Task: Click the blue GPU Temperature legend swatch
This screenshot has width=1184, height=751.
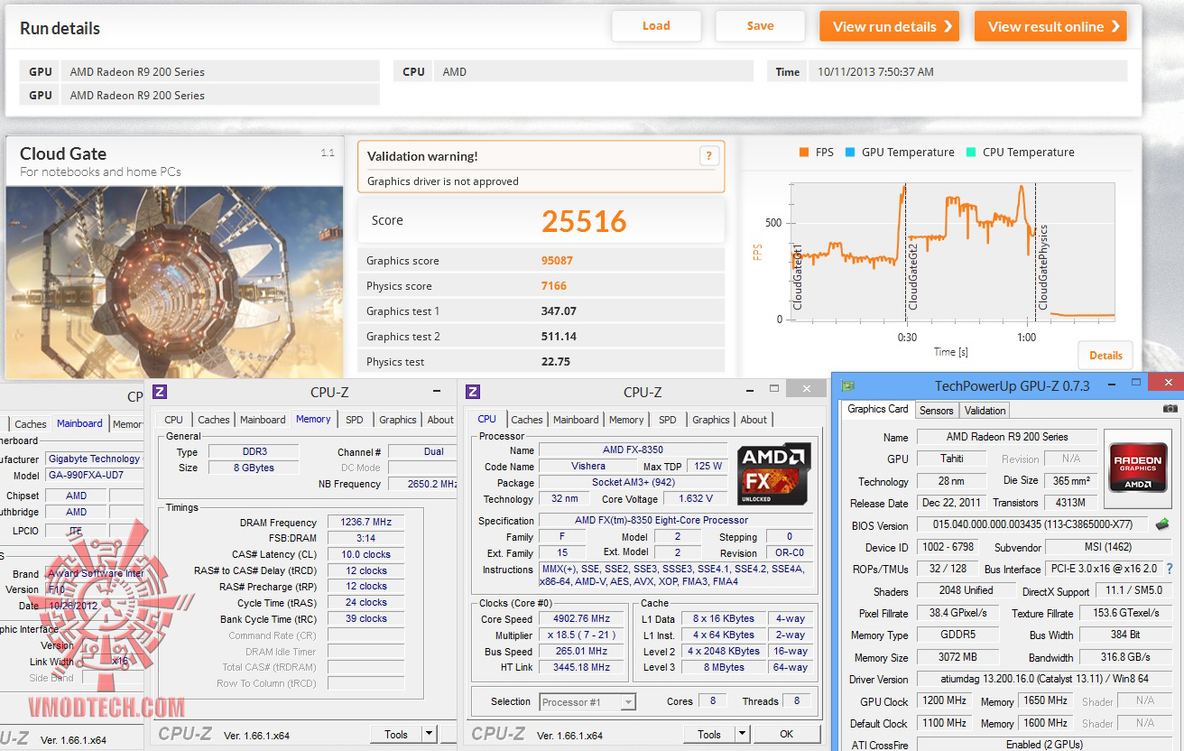Action: pyautogui.click(x=849, y=153)
